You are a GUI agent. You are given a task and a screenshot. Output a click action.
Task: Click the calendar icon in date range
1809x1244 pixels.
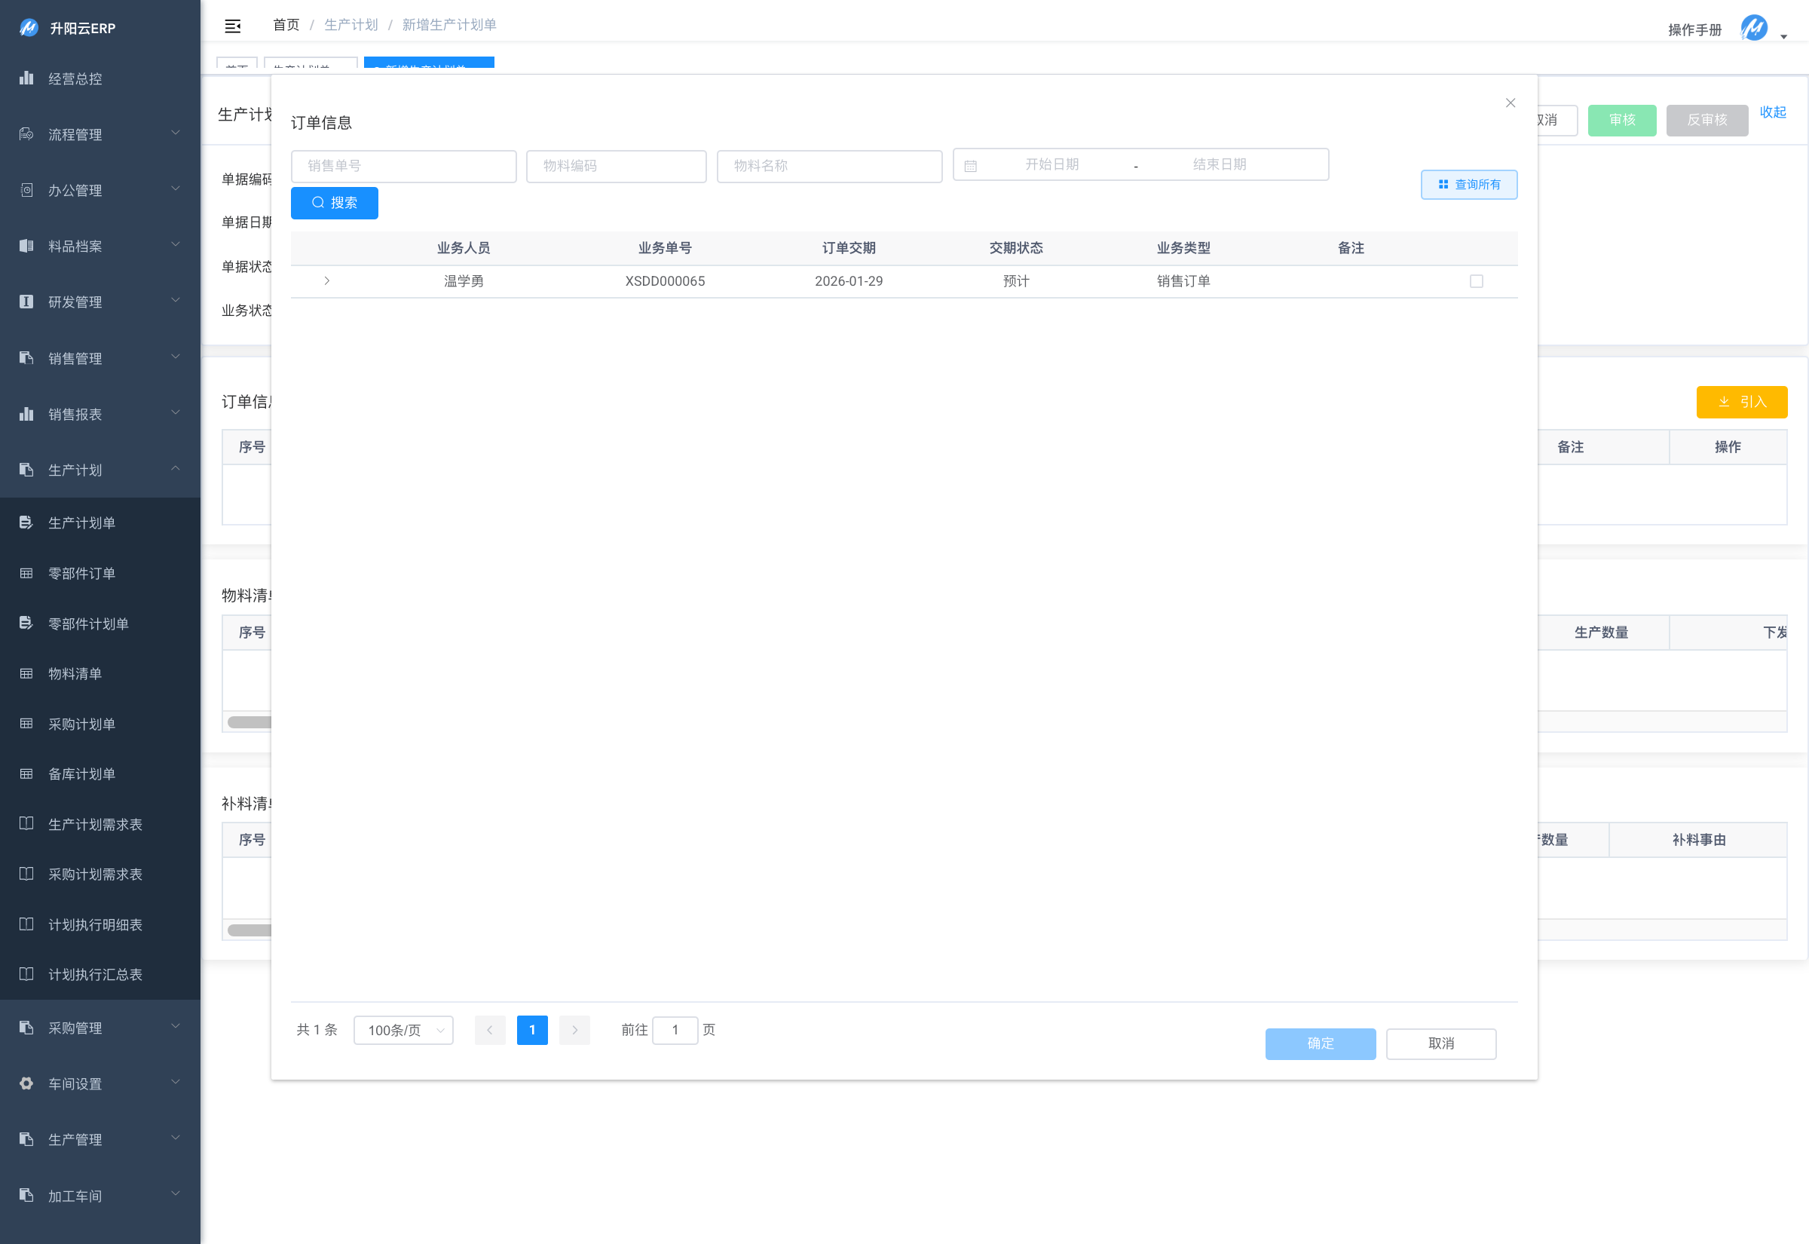tap(970, 166)
